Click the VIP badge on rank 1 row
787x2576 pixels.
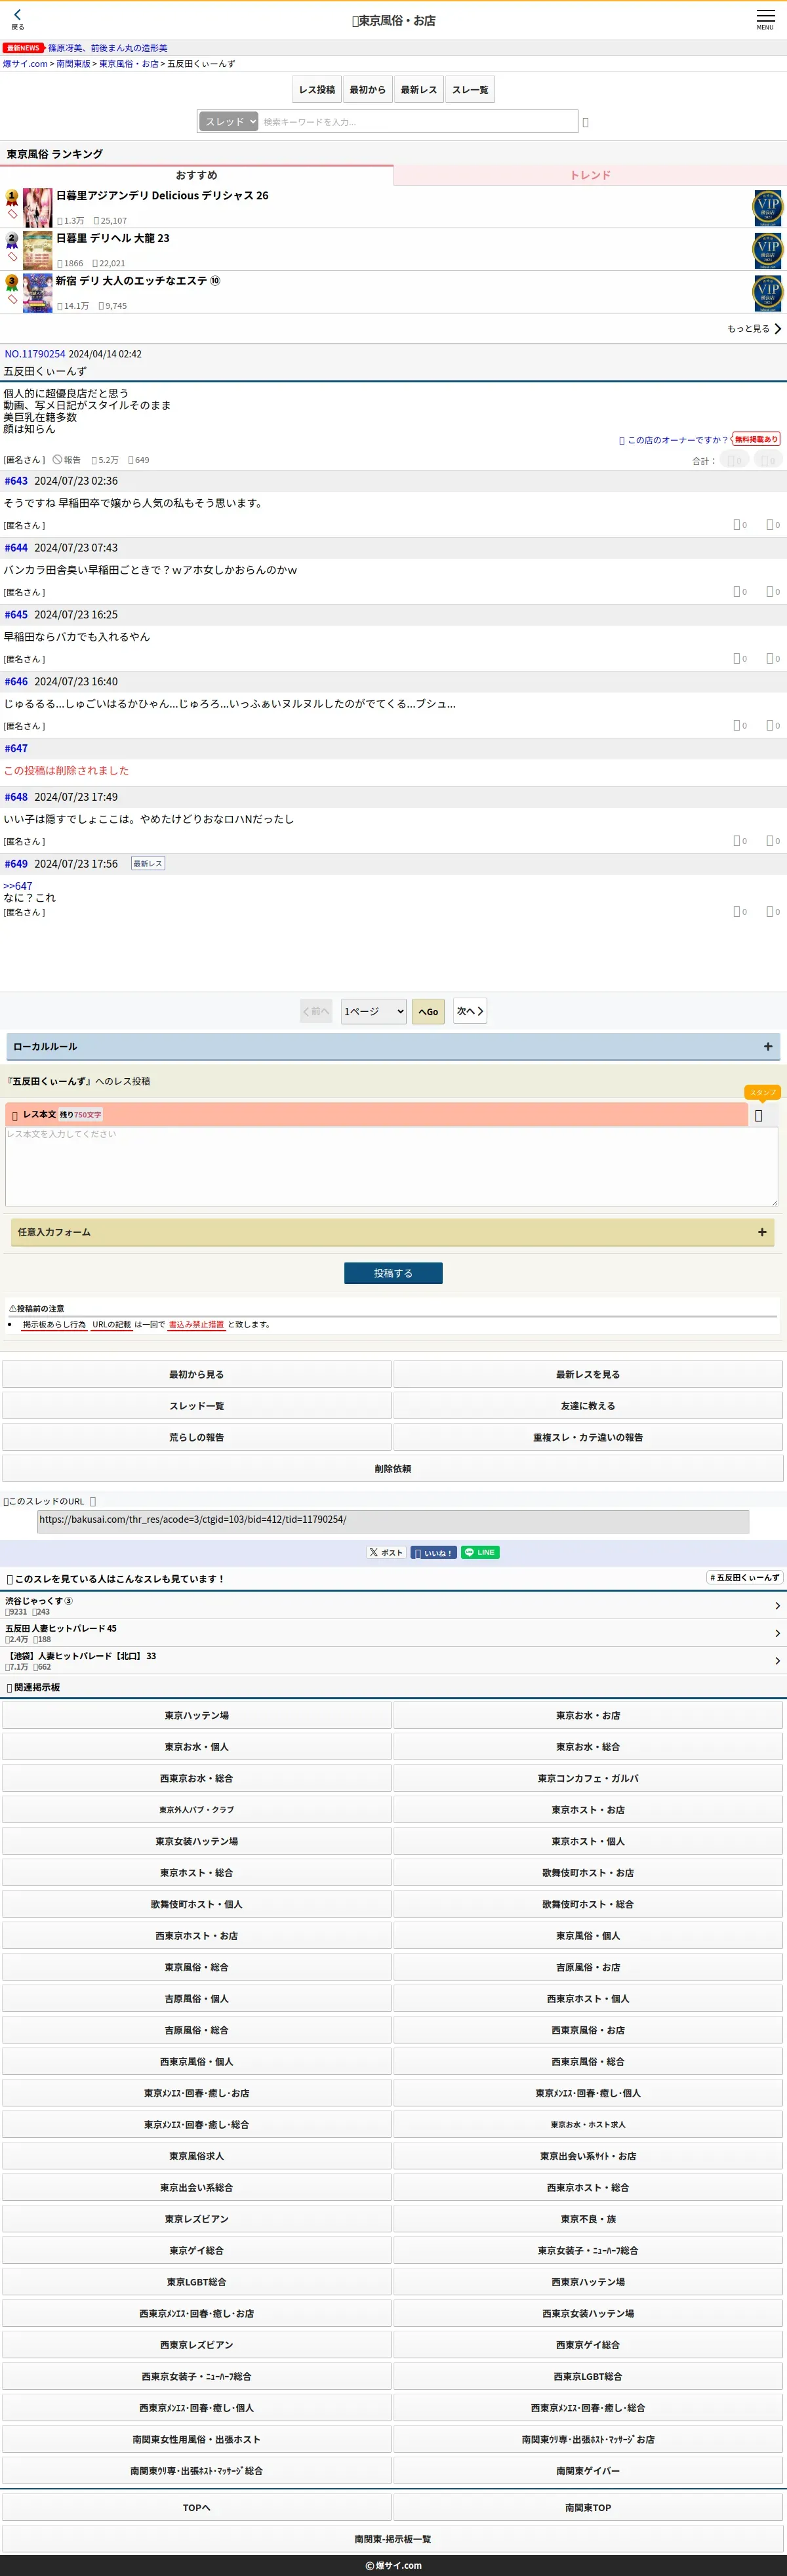coord(767,208)
